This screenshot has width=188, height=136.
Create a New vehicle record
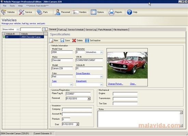pos(54,41)
